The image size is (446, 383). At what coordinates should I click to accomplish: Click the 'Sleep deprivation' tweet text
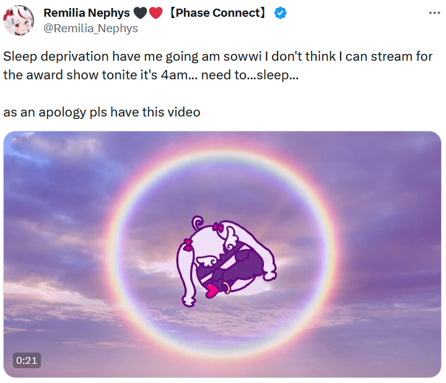[x=56, y=56]
